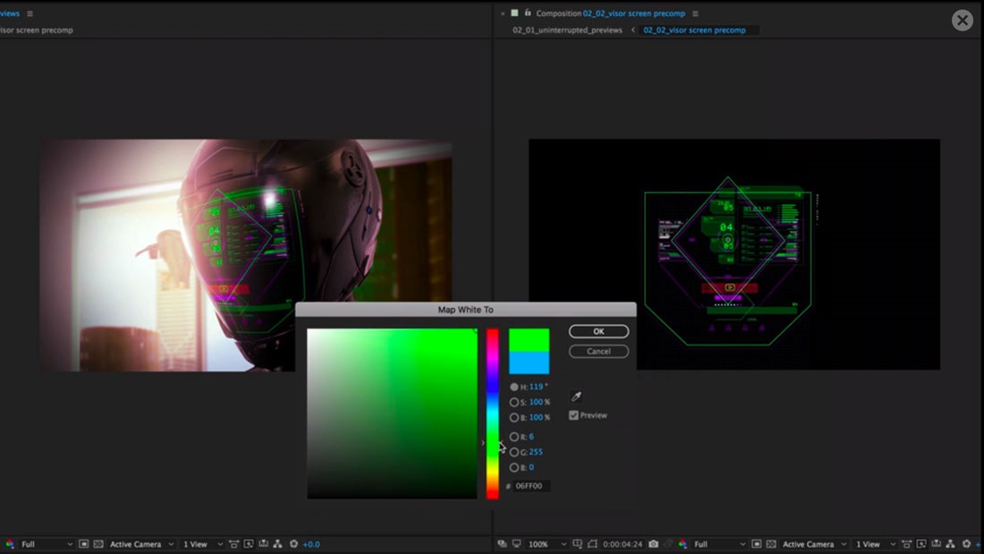Click Cancel in Map White To dialog

coord(598,351)
